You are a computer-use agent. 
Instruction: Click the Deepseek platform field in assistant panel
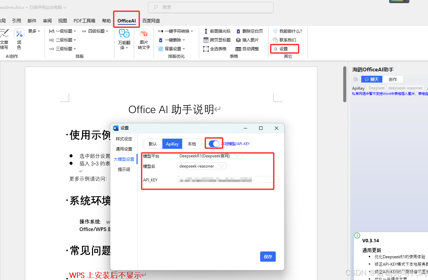[x=376, y=88]
